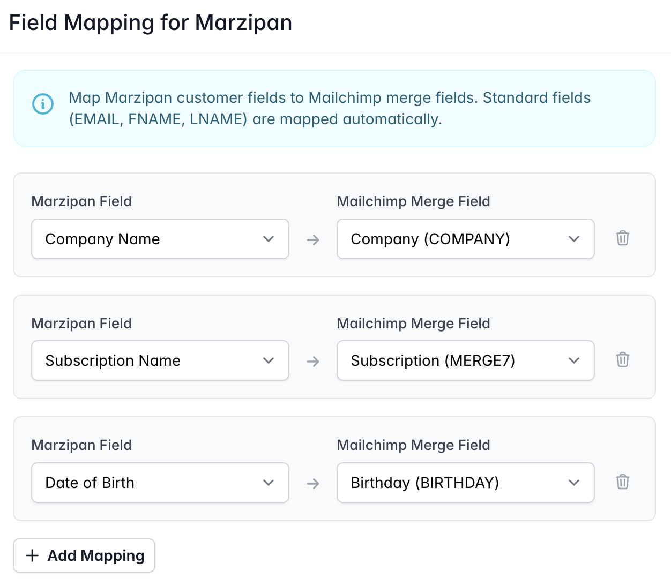Expand the Birthday (BIRTHDAY) merge field dropdown
This screenshot has width=671, height=586.
465,483
